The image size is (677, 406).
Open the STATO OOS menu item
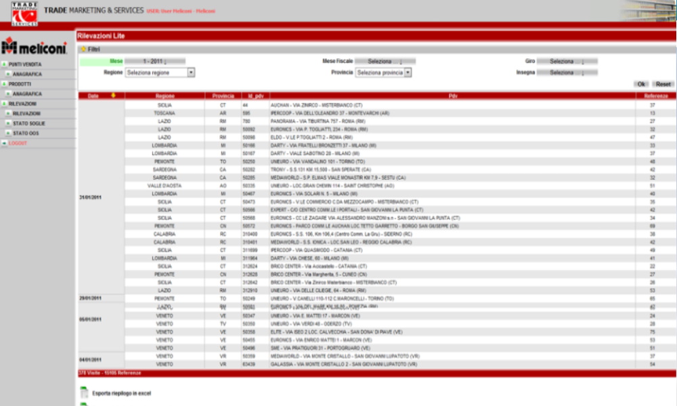[26, 133]
